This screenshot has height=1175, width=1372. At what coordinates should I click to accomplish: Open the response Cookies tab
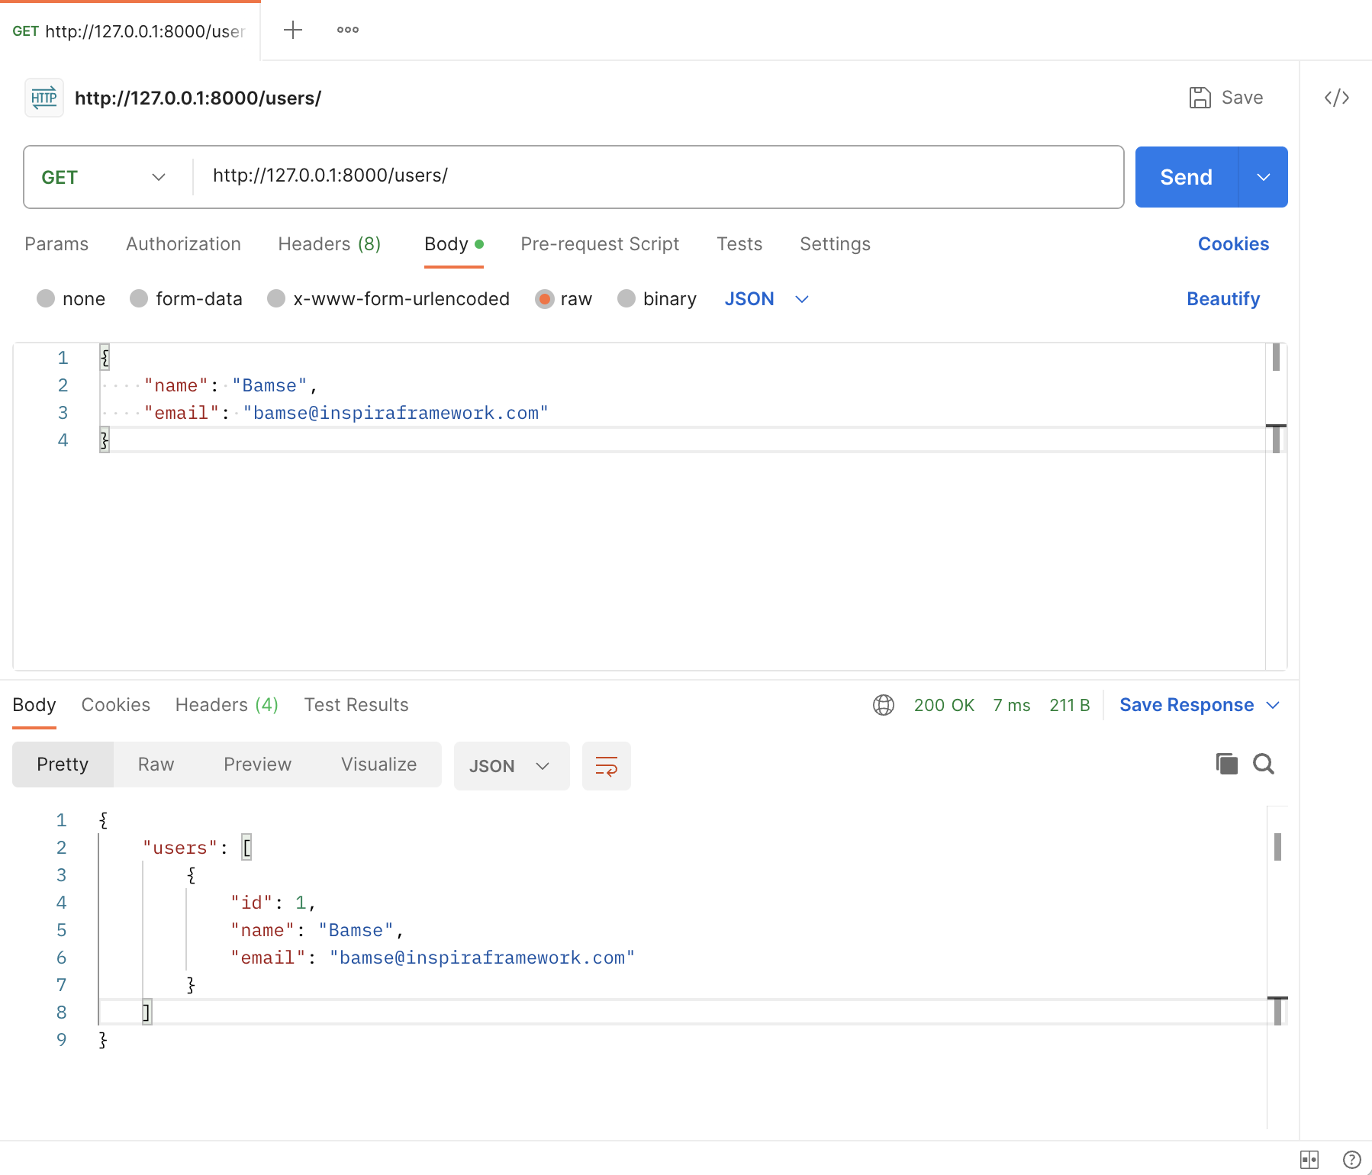[x=116, y=705]
